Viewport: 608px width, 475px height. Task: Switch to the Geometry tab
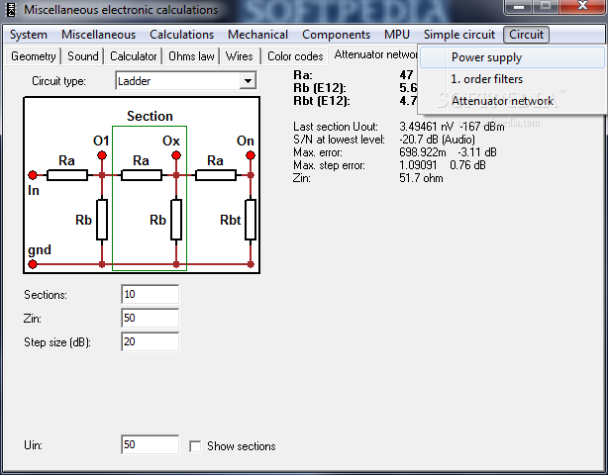click(x=34, y=56)
